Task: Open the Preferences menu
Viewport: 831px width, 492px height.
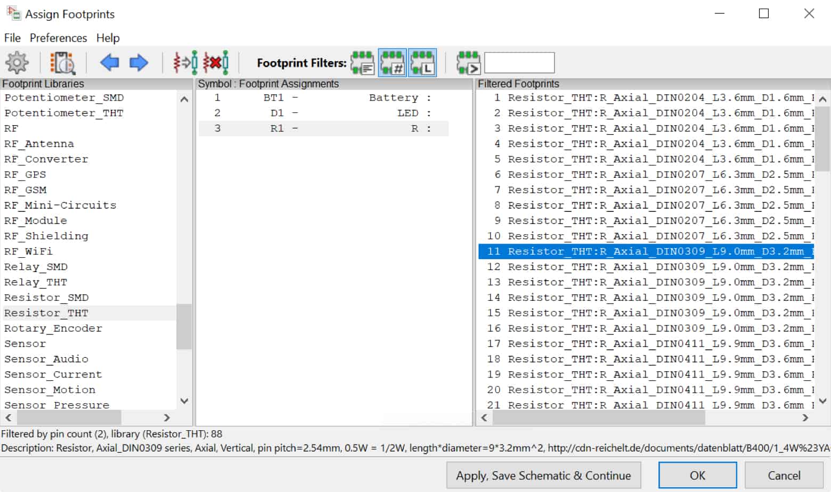Action: (x=58, y=38)
